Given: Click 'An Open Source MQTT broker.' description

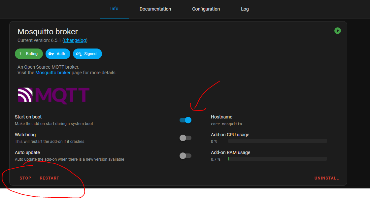Looking at the screenshot, I should [49, 67].
